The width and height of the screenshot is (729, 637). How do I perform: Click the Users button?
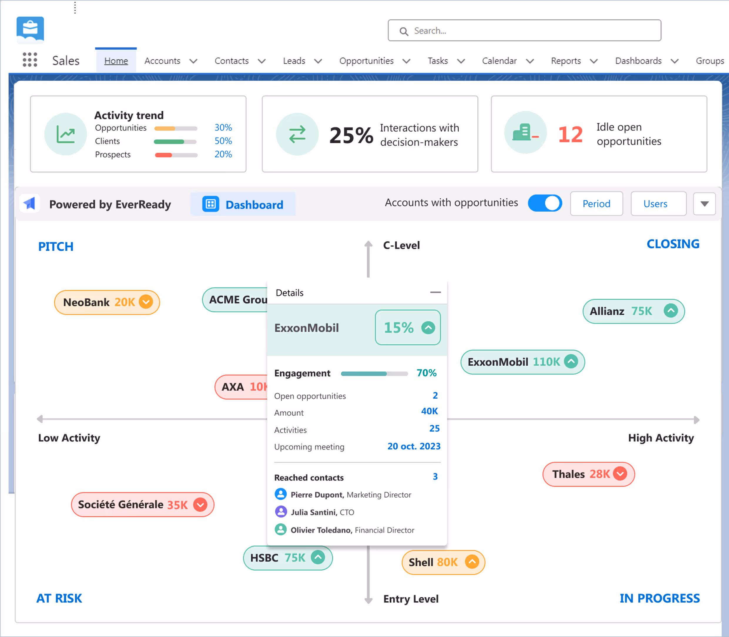(658, 204)
